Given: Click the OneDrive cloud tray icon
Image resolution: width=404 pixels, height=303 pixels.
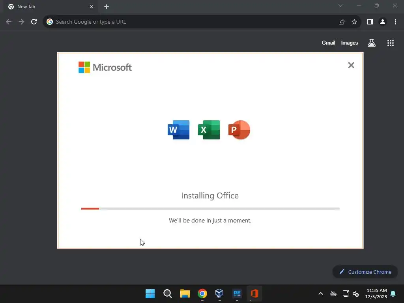Looking at the screenshot, I should click(x=333, y=294).
